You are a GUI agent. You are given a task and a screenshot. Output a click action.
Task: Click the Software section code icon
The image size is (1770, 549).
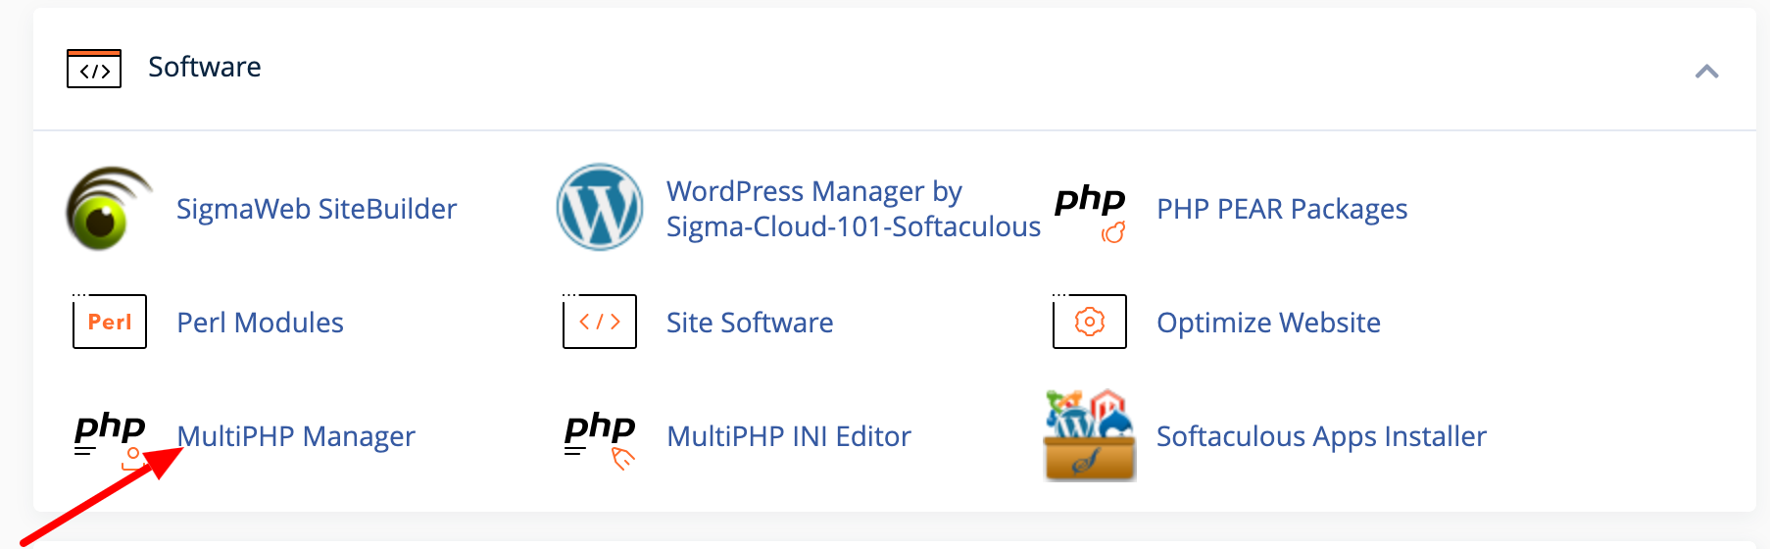[x=94, y=68]
